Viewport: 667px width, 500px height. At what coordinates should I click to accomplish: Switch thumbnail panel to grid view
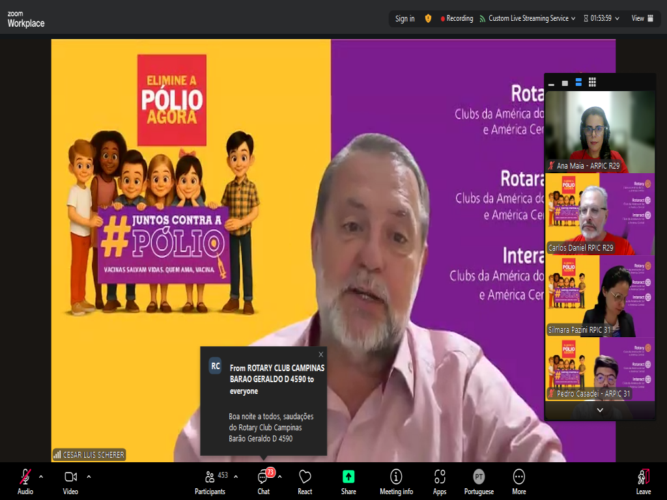(592, 83)
